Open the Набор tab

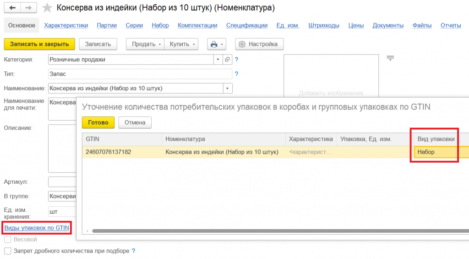point(160,26)
